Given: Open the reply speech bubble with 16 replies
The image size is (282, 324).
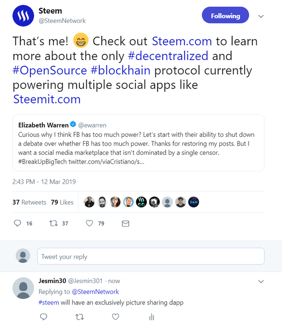Looking at the screenshot, I should point(18,223).
